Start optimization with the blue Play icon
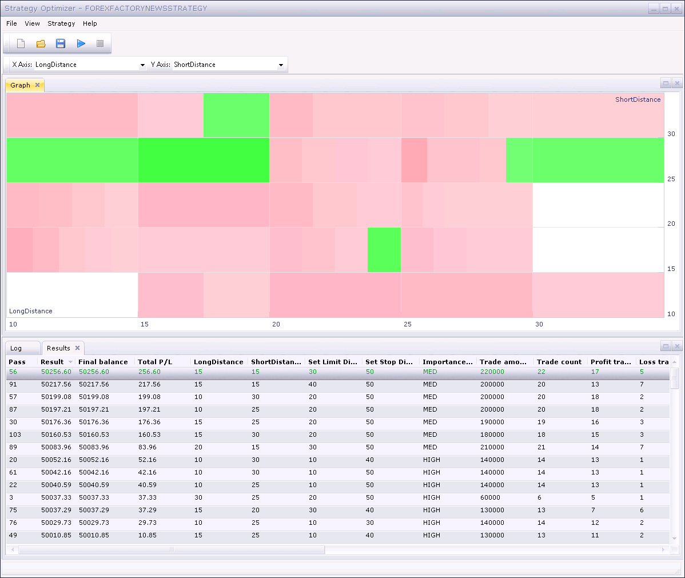The width and height of the screenshot is (685, 578). coord(81,43)
